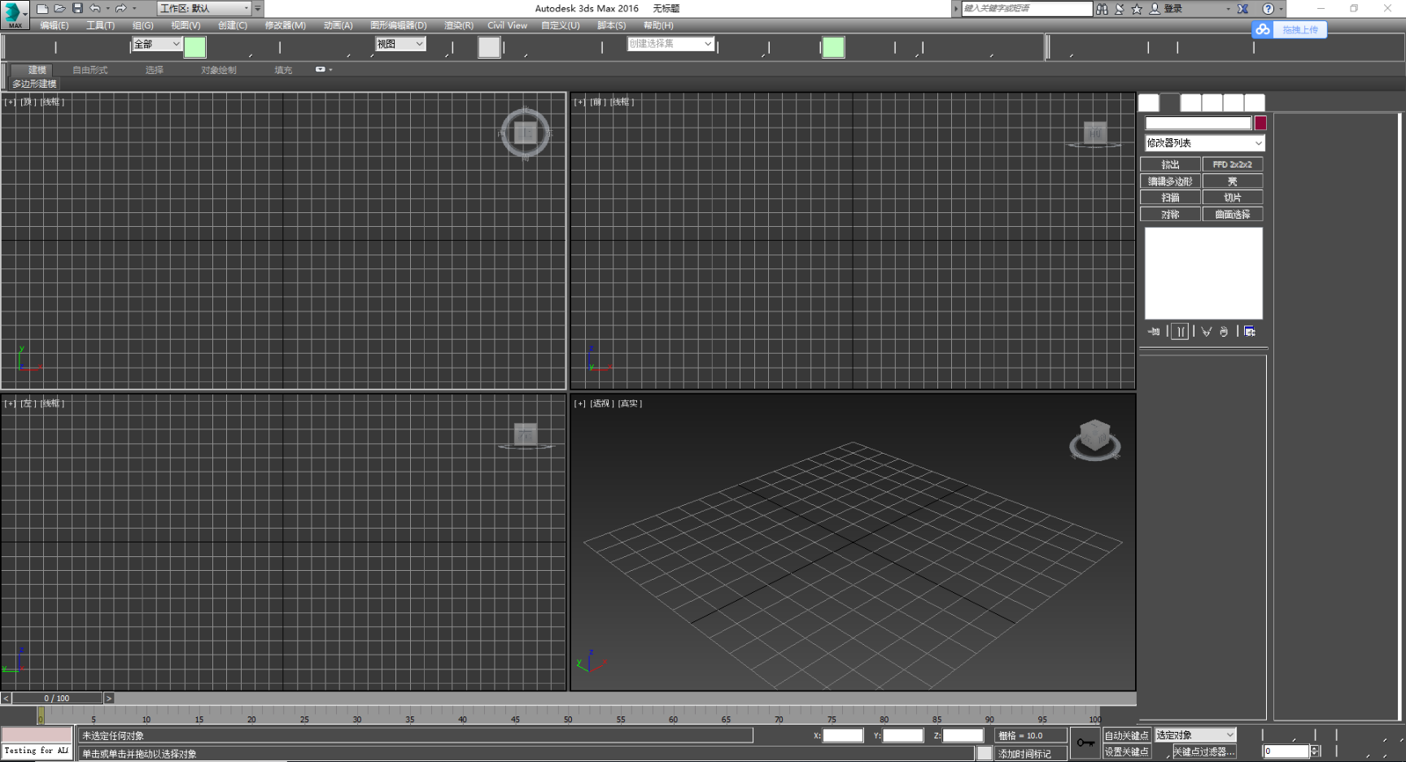This screenshot has height=762, width=1406.
Task: Open the named selection set (创建选择集) dropdown
Action: point(670,44)
